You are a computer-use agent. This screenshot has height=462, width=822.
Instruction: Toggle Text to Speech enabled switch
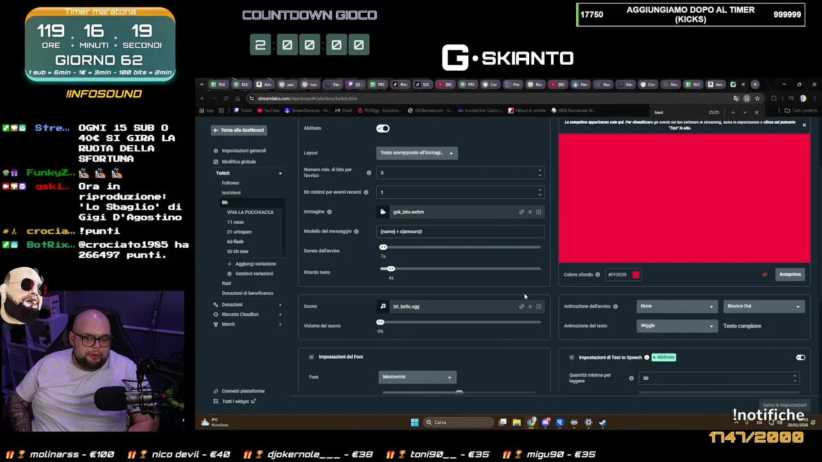coord(800,357)
